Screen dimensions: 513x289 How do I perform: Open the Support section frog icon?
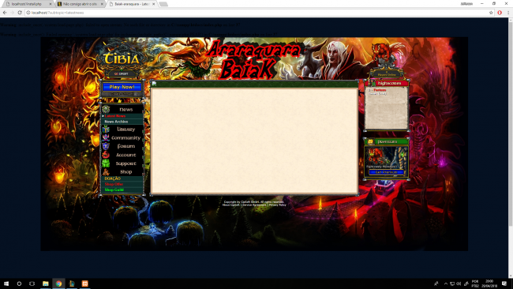click(x=106, y=163)
